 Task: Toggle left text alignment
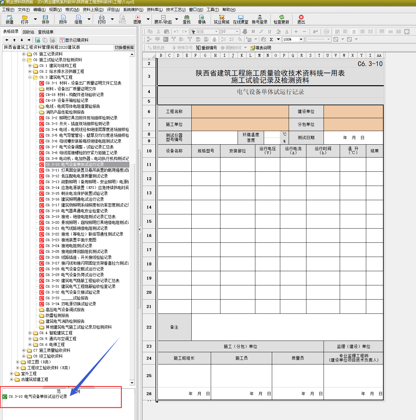pos(345,32)
